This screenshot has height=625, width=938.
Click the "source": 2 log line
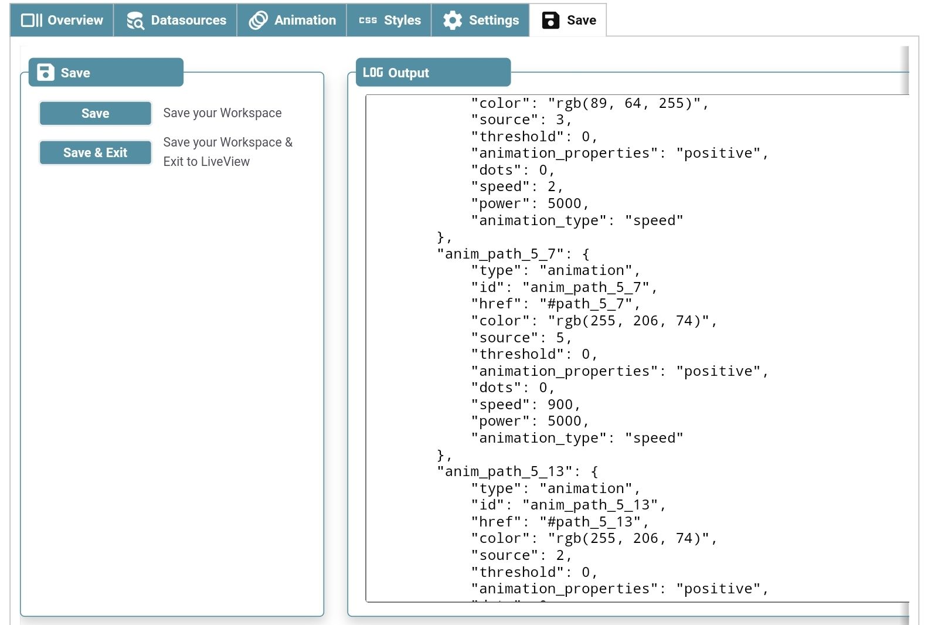point(521,555)
